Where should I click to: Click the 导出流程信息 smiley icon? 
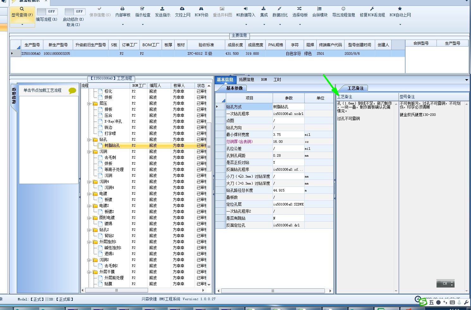(343, 9)
